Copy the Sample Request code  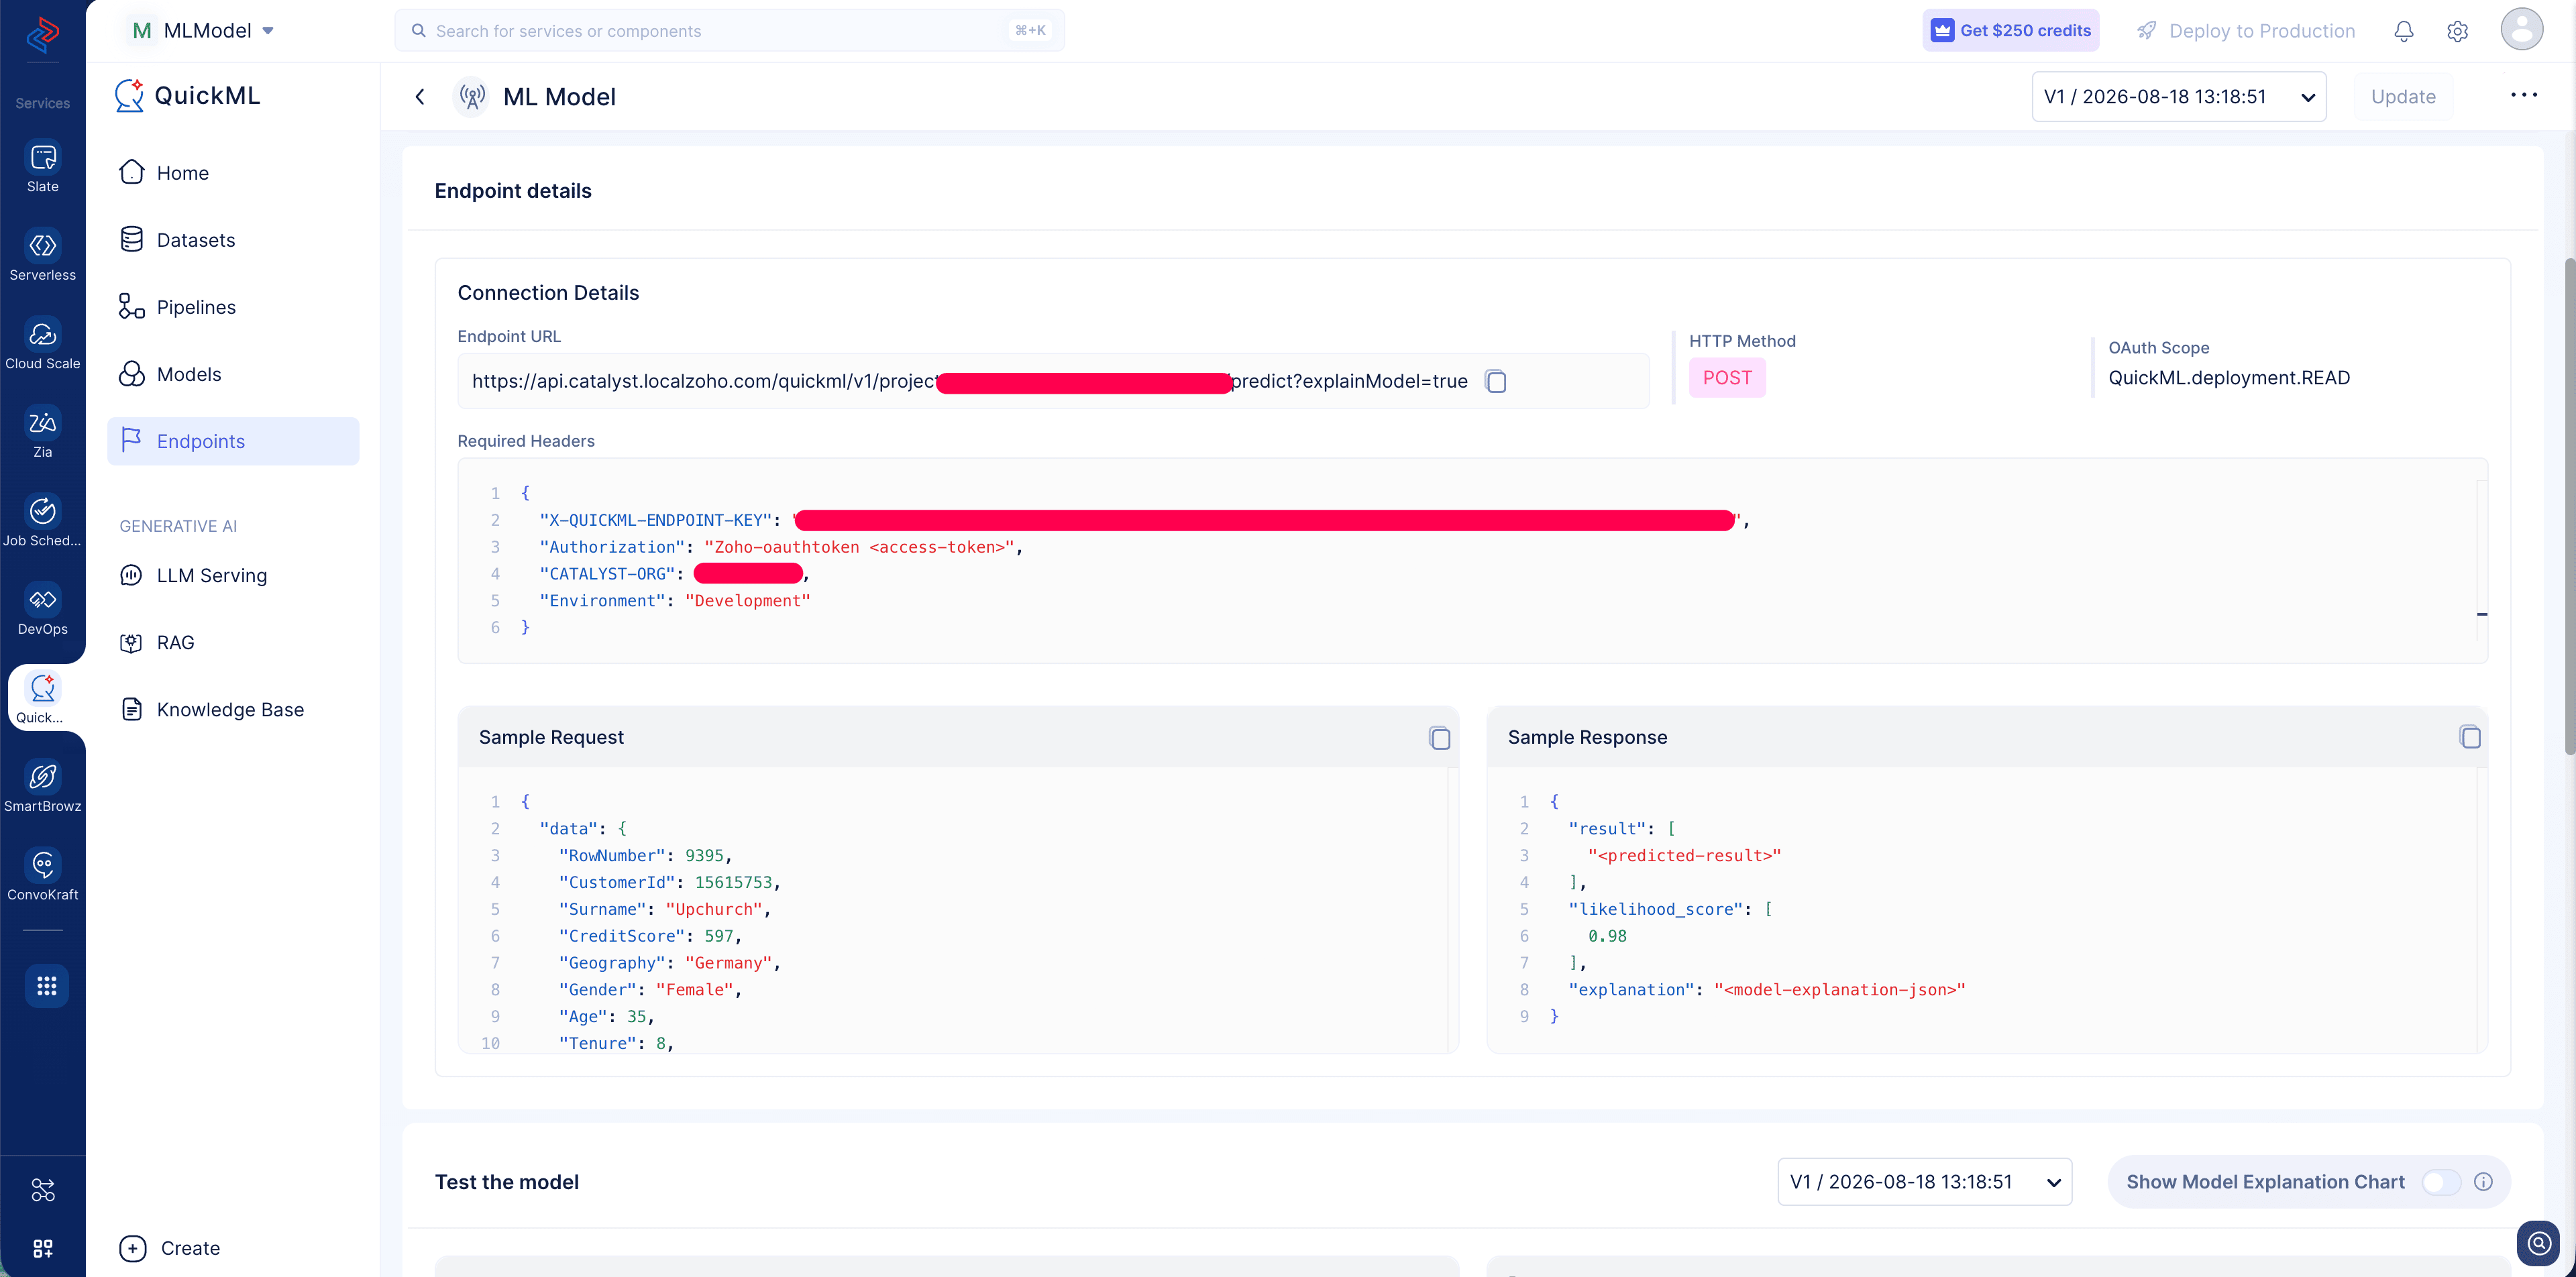click(x=1439, y=738)
